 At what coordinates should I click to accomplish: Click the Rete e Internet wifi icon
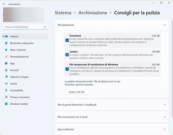click(x=6, y=50)
